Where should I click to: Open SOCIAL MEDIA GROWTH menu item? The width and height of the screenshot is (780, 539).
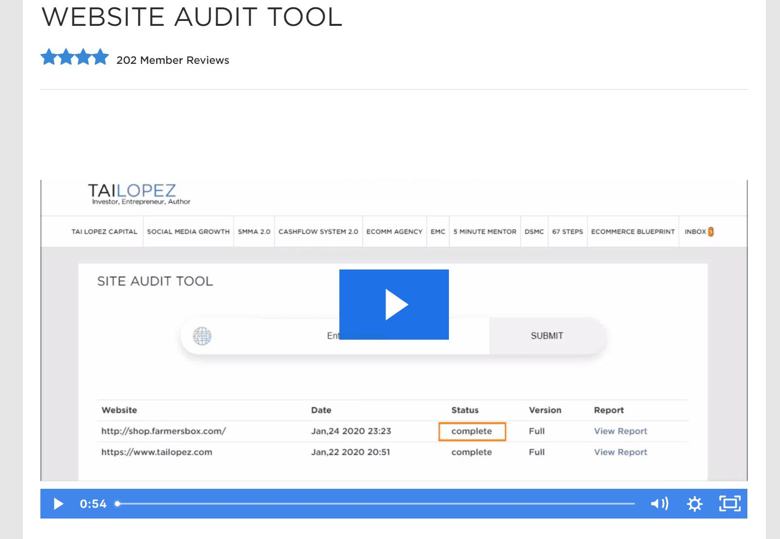point(188,231)
